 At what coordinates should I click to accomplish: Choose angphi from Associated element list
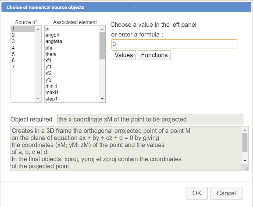[x=72, y=35]
